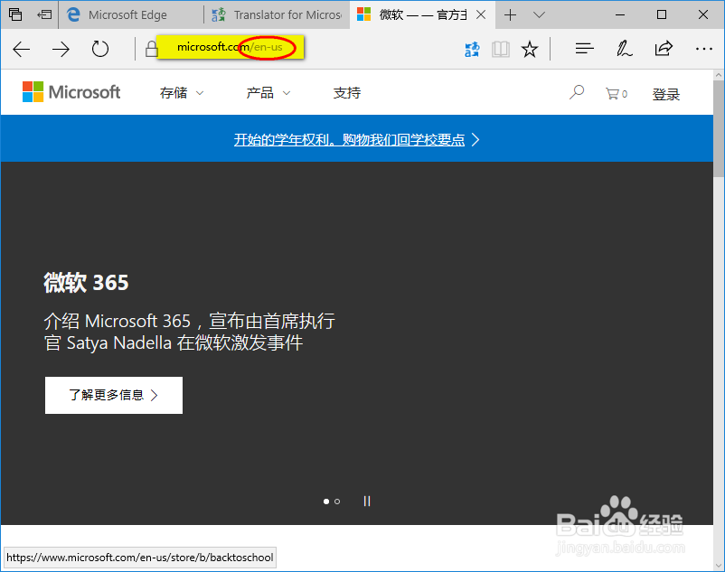Open reading view book icon
The image size is (725, 572).
[500, 49]
